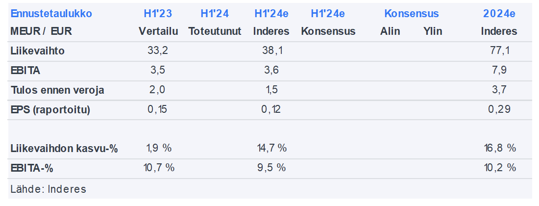Click the Toteutunut column subheader
The height and width of the screenshot is (206, 539).
(215, 31)
